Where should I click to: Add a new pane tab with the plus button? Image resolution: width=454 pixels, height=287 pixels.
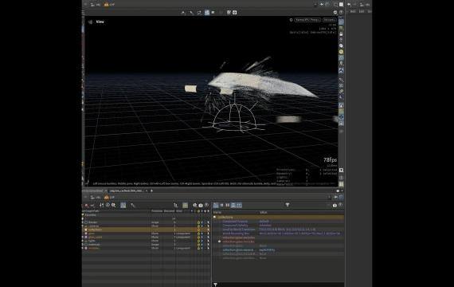click(x=151, y=191)
